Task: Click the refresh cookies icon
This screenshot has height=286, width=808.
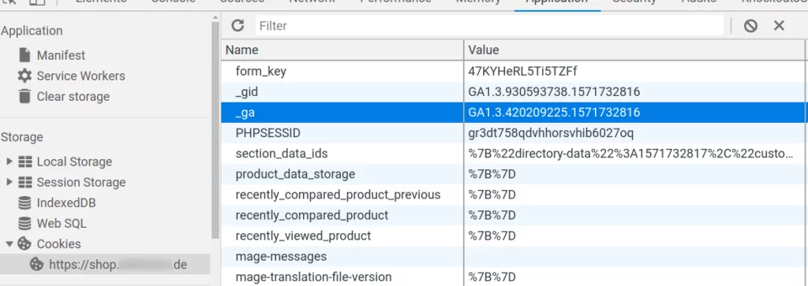Action: [238, 25]
